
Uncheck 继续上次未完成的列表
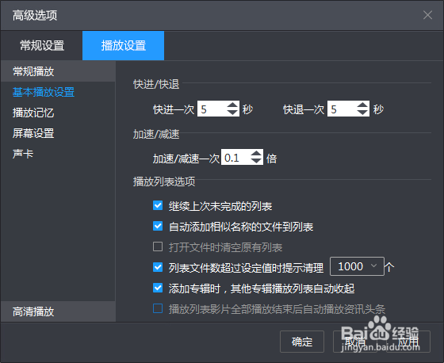pyautogui.click(x=158, y=205)
